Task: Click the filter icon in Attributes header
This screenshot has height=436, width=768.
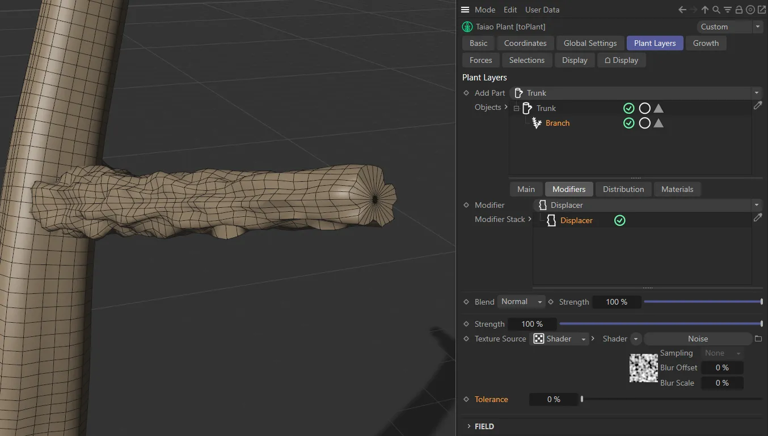Action: (728, 10)
